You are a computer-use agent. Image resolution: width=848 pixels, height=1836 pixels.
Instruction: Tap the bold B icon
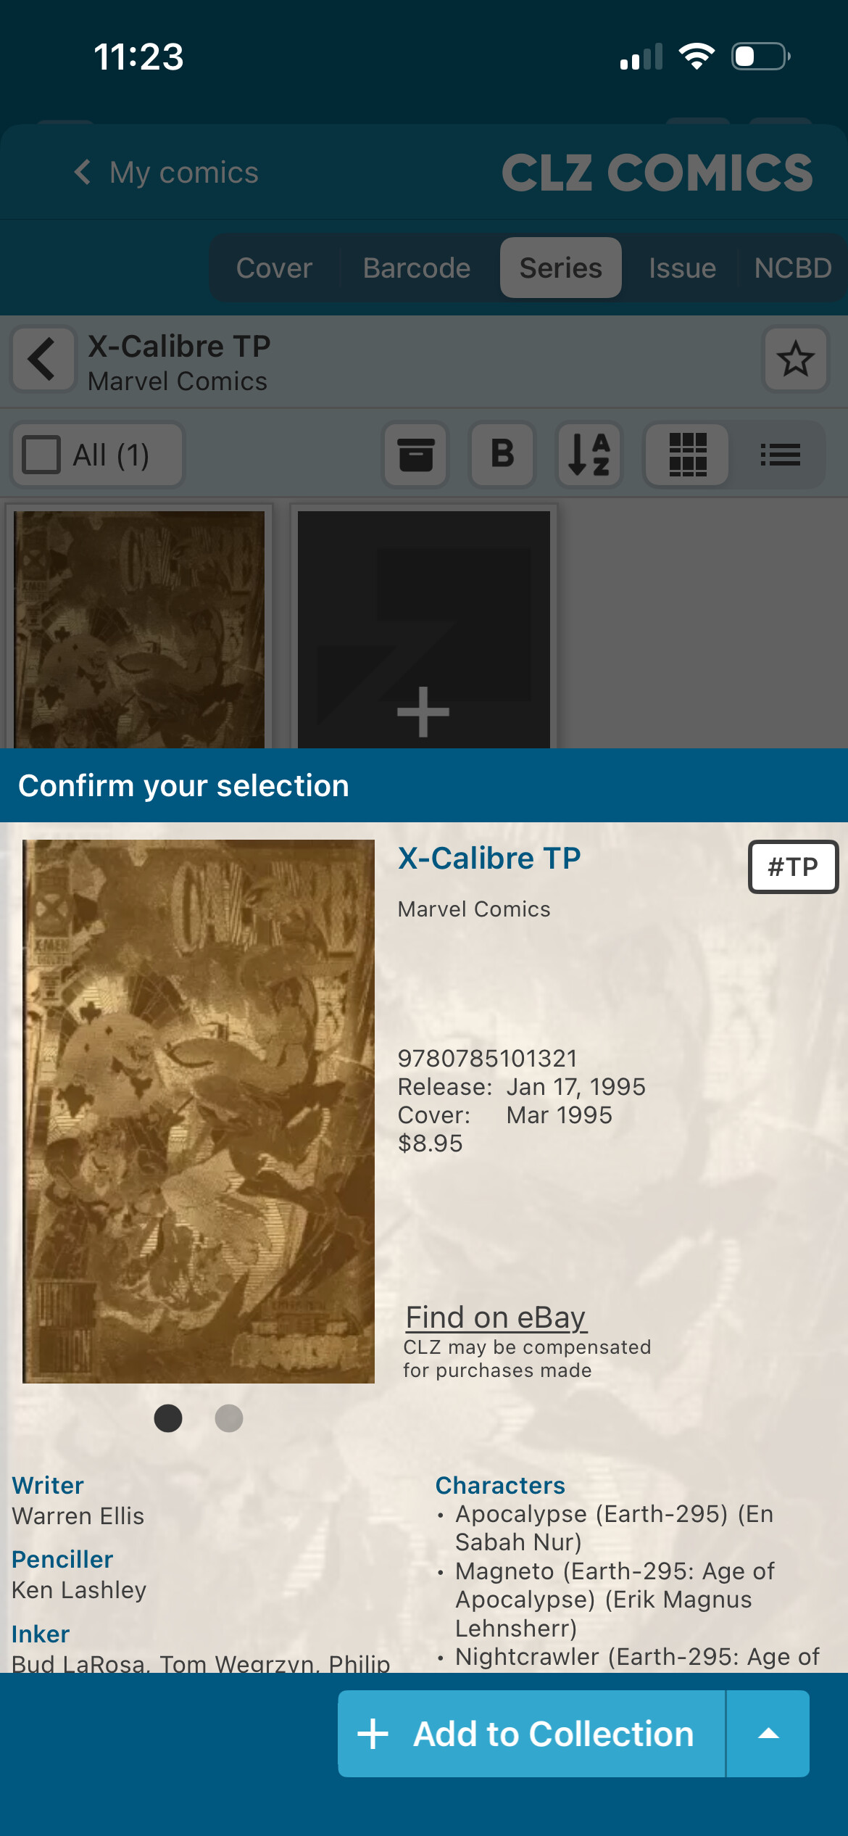click(x=502, y=455)
